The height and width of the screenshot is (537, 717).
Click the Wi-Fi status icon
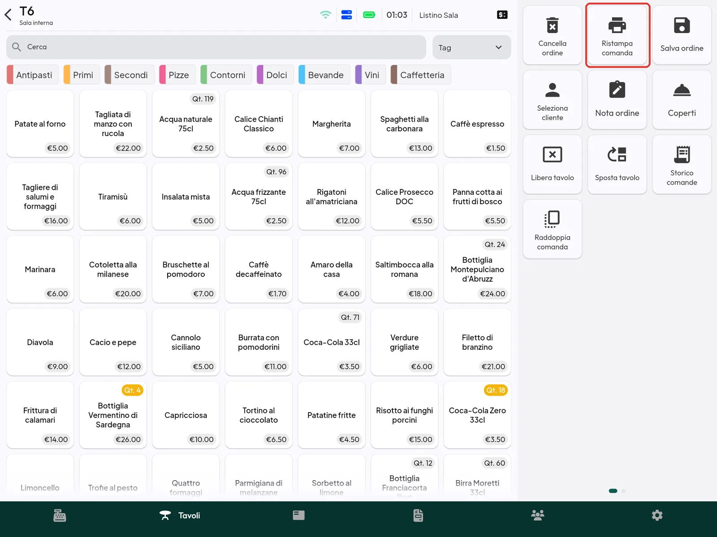pos(325,15)
